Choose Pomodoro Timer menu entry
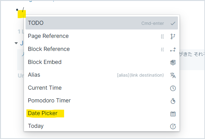The image size is (205, 139). click(102, 101)
